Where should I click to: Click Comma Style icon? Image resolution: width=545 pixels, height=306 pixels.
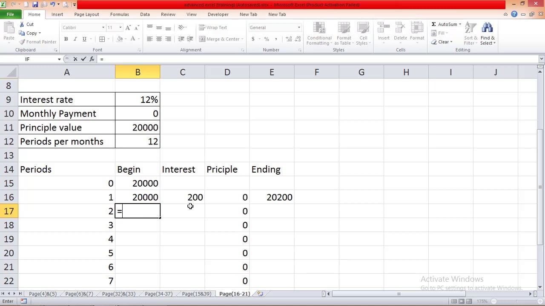pyautogui.click(x=276, y=39)
